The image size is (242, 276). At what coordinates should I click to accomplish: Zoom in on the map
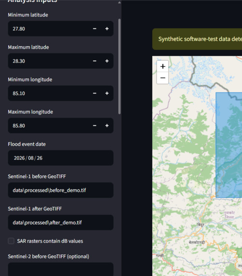click(x=163, y=66)
